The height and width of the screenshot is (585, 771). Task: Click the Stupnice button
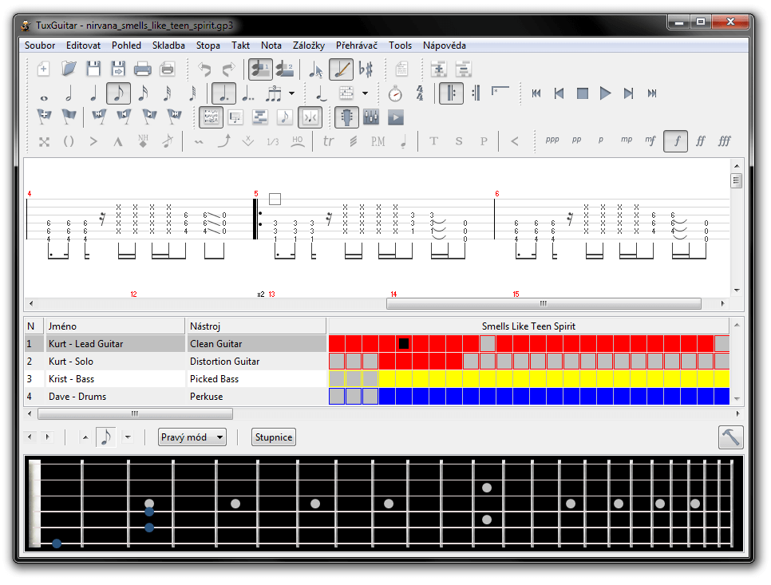tap(274, 437)
